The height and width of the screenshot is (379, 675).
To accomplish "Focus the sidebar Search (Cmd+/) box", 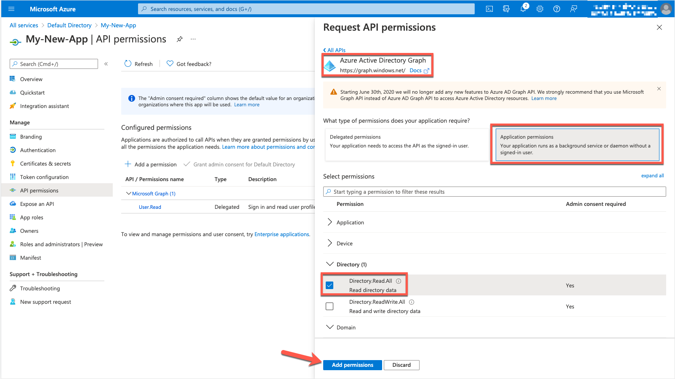I will coord(54,64).
